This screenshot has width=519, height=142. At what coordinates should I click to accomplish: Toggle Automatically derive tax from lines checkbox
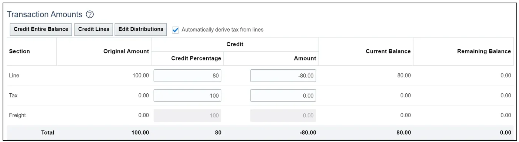point(176,30)
